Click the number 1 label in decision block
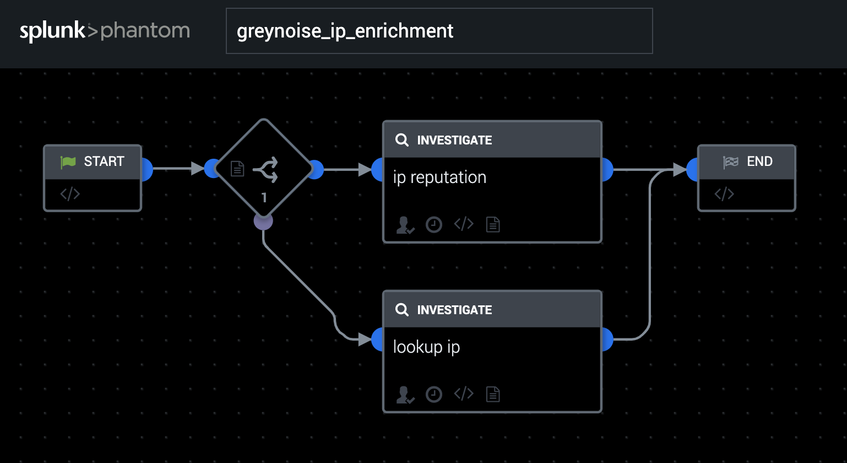Viewport: 847px width, 463px height. pyautogui.click(x=264, y=197)
